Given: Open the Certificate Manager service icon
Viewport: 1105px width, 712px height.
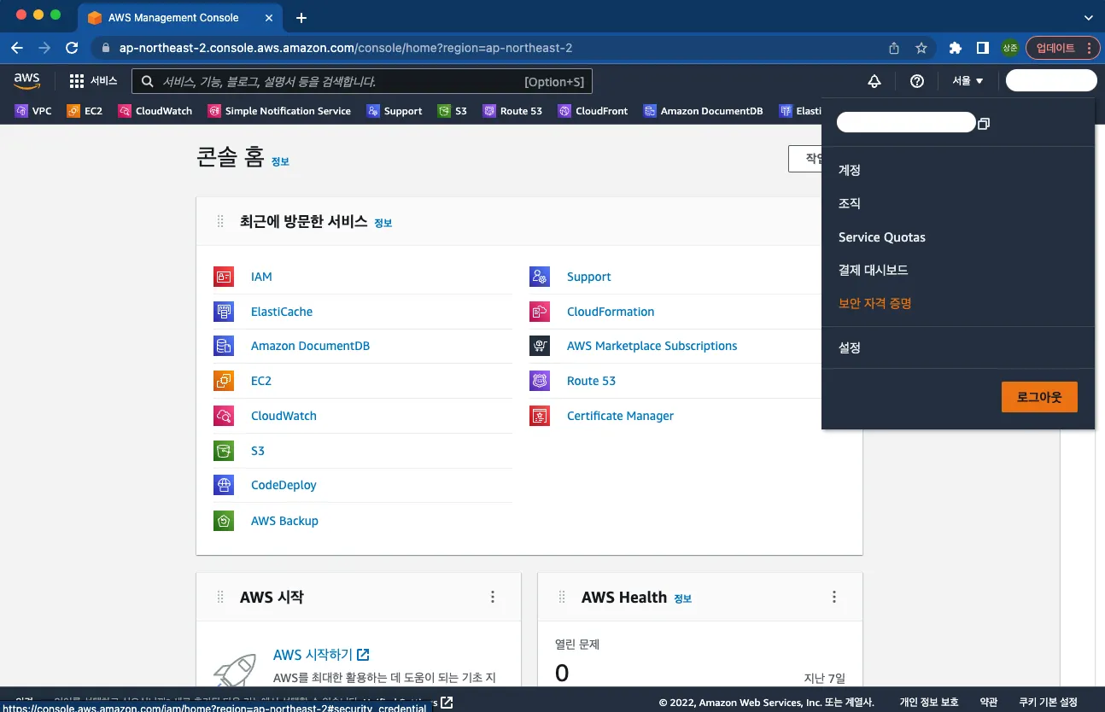Looking at the screenshot, I should click(540, 416).
